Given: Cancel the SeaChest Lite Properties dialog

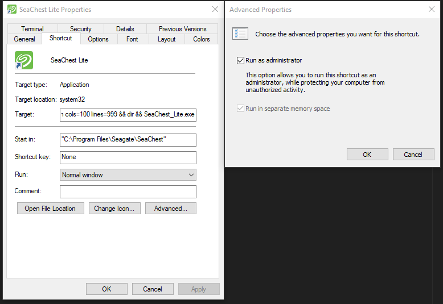Looking at the screenshot, I should 153,289.
